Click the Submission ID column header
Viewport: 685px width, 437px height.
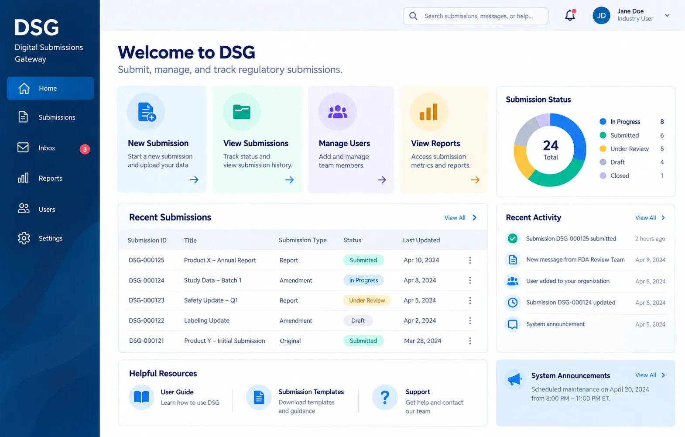click(x=147, y=240)
